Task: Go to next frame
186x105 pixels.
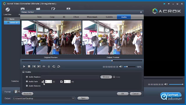Action: [x=39, y=67]
